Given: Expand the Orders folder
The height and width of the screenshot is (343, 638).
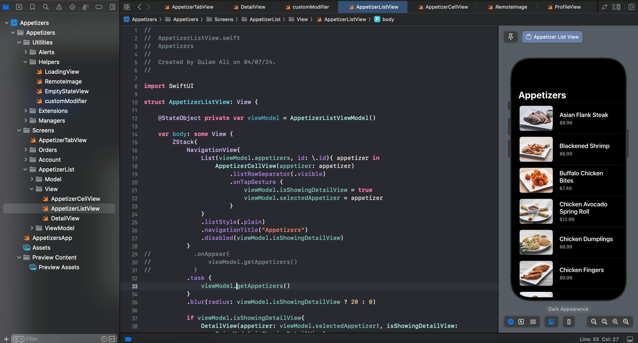Looking at the screenshot, I should pyautogui.click(x=26, y=150).
